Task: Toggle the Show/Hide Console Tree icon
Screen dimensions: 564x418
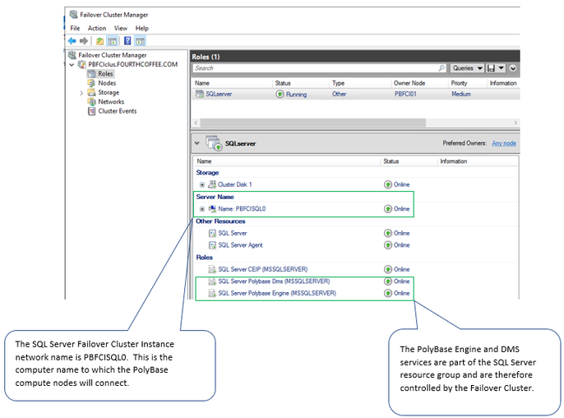Action: pyautogui.click(x=112, y=41)
